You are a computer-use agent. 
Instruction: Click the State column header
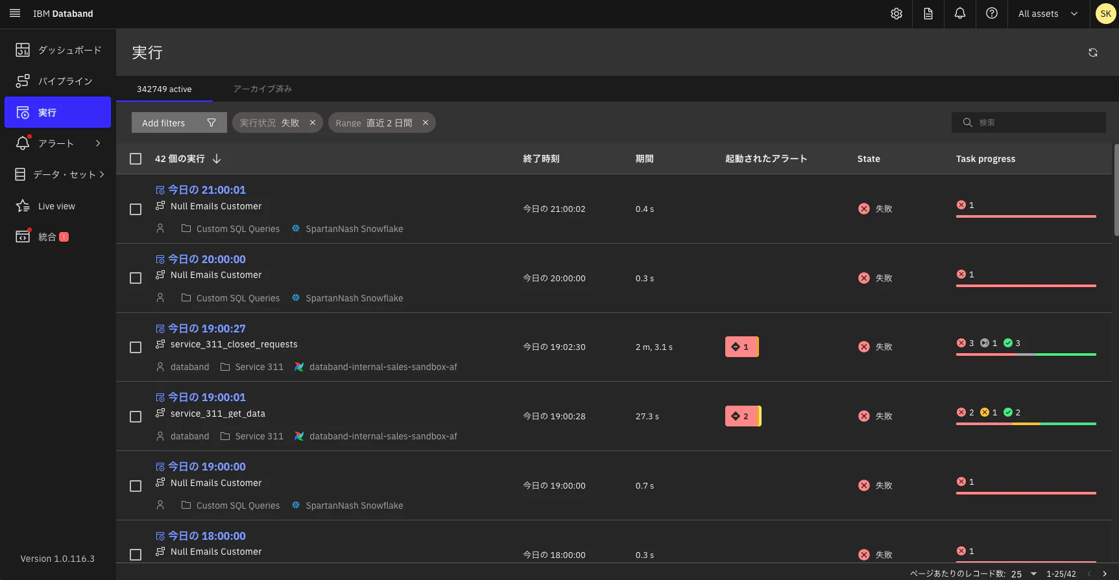tap(869, 159)
